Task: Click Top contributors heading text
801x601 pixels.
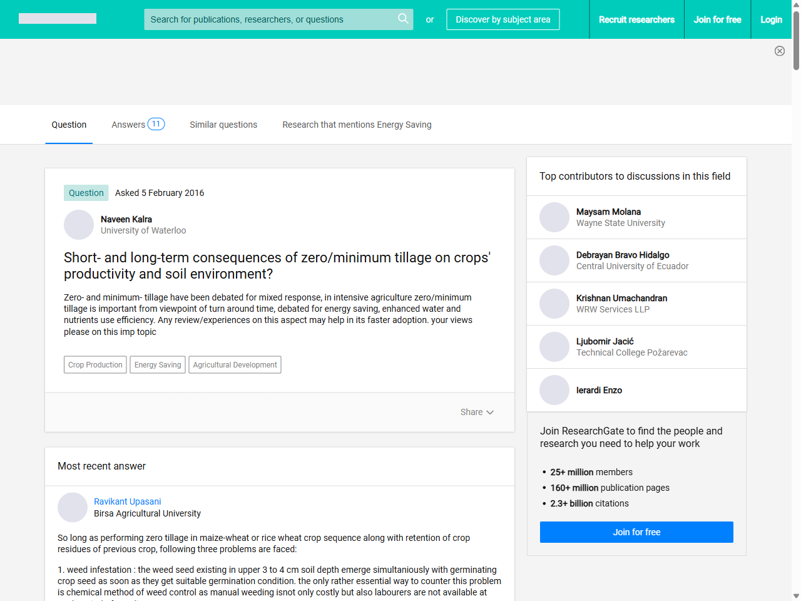Action: [635, 176]
